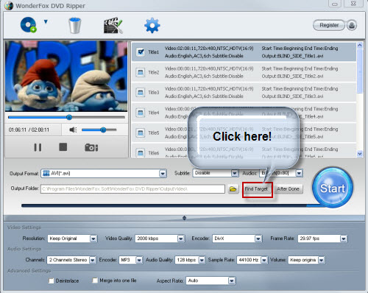Click the Find Target button
Image resolution: width=368 pixels, height=293 pixels.
[x=256, y=189]
